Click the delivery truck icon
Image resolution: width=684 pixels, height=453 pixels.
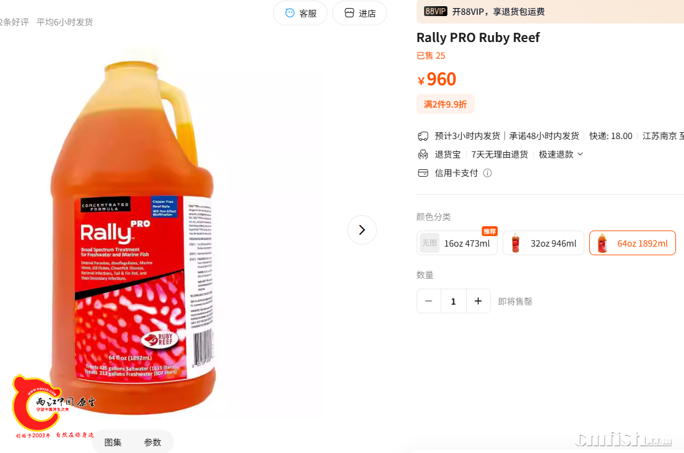coord(423,136)
